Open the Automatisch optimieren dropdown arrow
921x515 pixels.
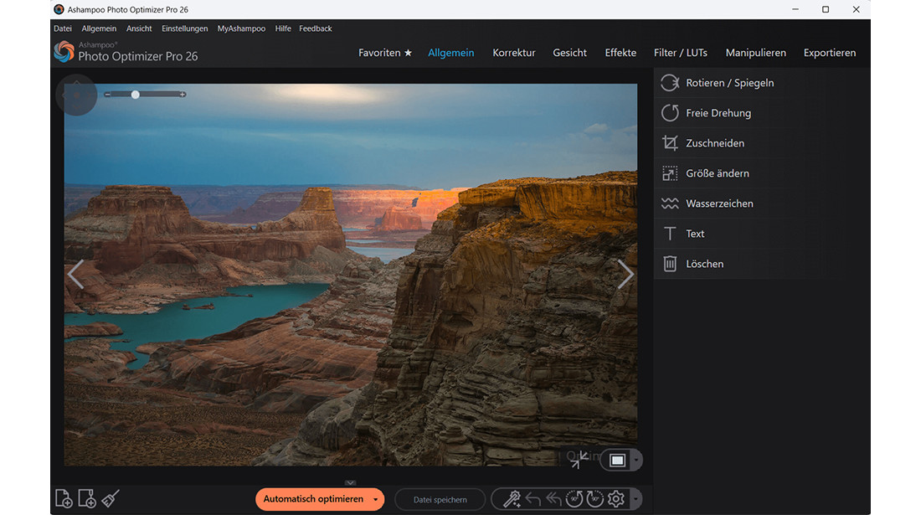coord(375,500)
